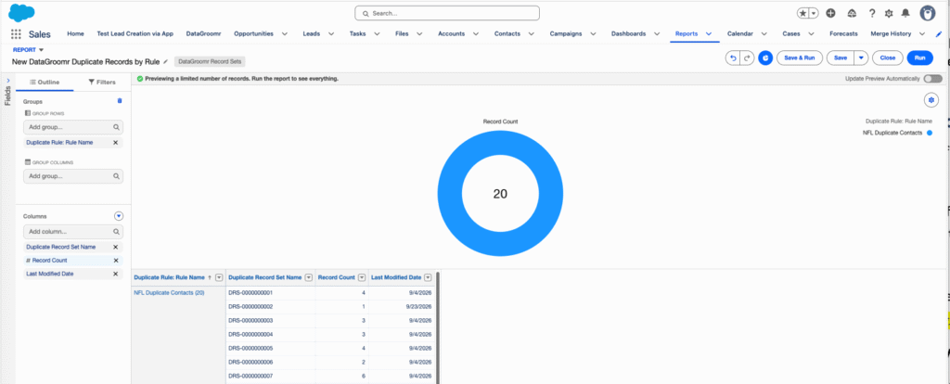The height and width of the screenshot is (384, 950).
Task: Remove all groups with trash icon
Action: coord(120,100)
